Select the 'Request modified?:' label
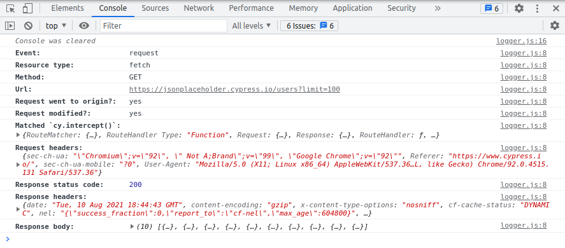 [53, 113]
